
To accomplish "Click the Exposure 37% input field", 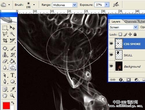I will (100, 5).
